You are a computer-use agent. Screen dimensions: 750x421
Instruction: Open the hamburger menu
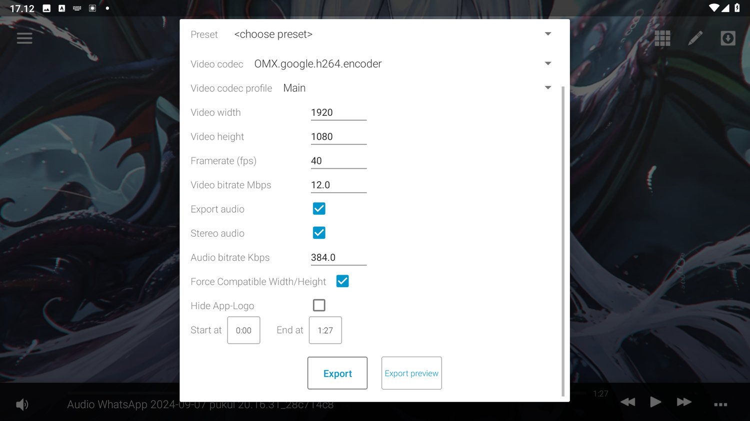point(24,38)
